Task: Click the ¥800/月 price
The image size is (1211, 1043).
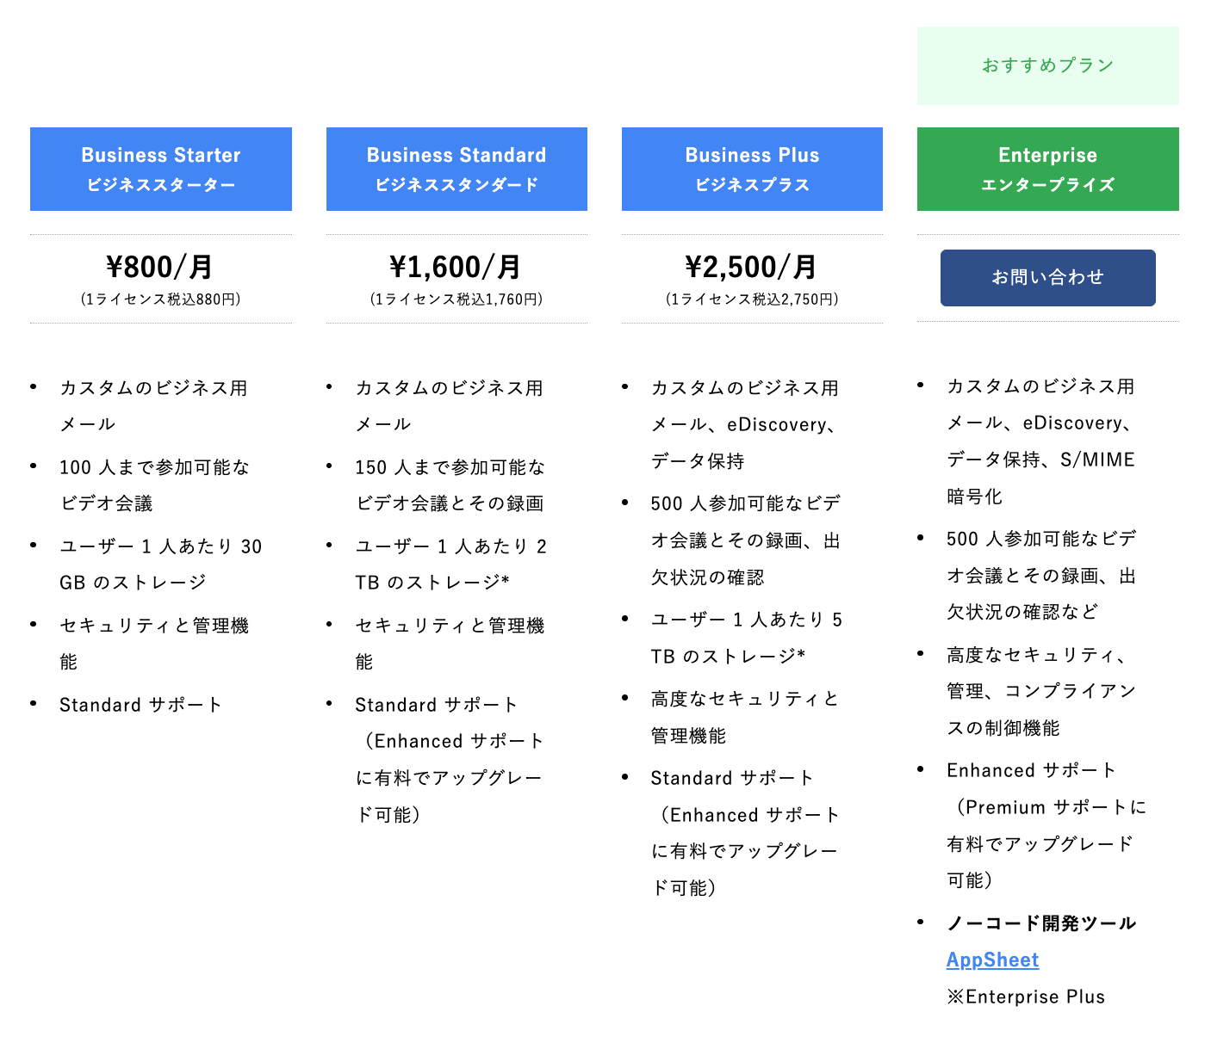Action: 160,267
